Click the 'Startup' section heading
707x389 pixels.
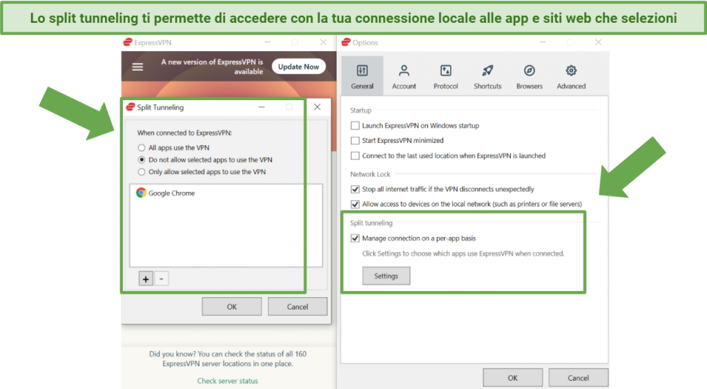click(360, 110)
